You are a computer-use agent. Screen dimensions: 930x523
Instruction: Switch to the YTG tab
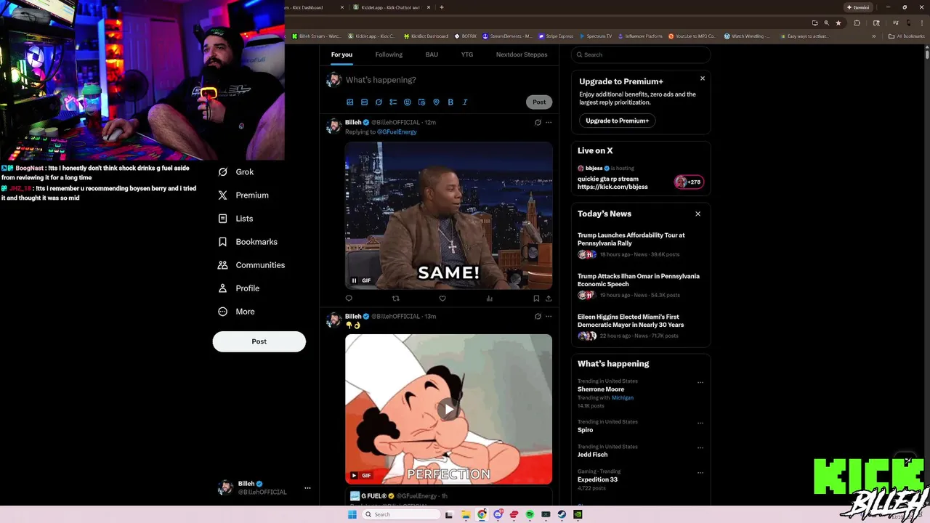[466, 54]
